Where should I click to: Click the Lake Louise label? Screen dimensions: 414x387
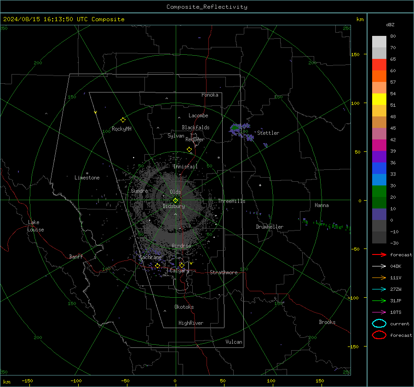click(x=36, y=226)
